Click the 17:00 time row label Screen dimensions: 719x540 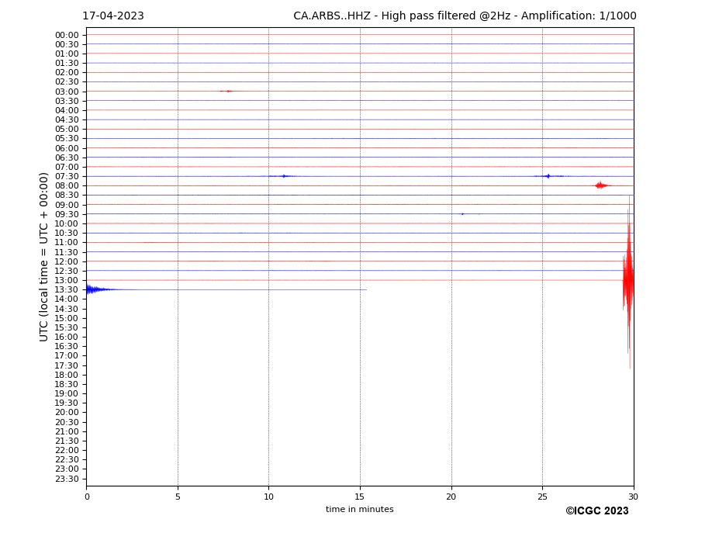[x=67, y=356]
